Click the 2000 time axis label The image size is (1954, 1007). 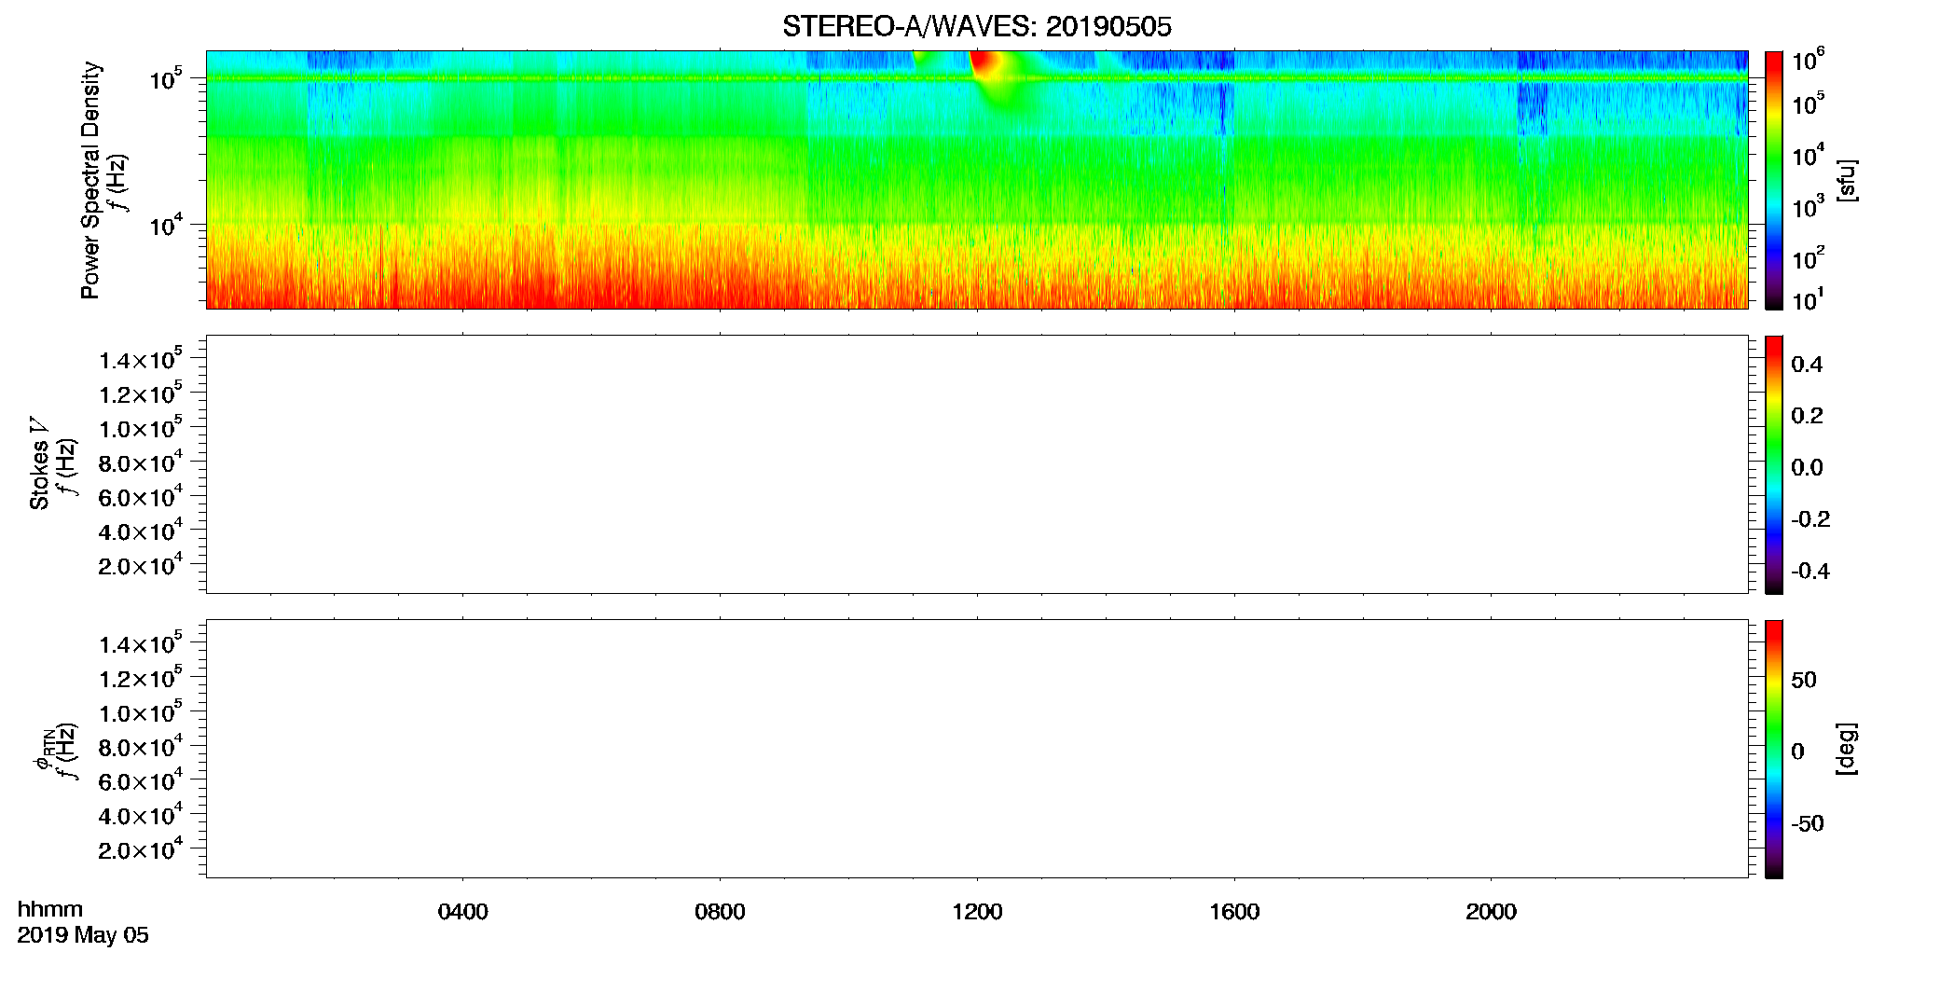(x=1491, y=912)
